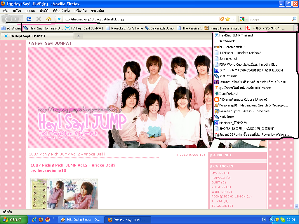
Task: Open the แฟ้ม menu
Action: tap(5, 10)
